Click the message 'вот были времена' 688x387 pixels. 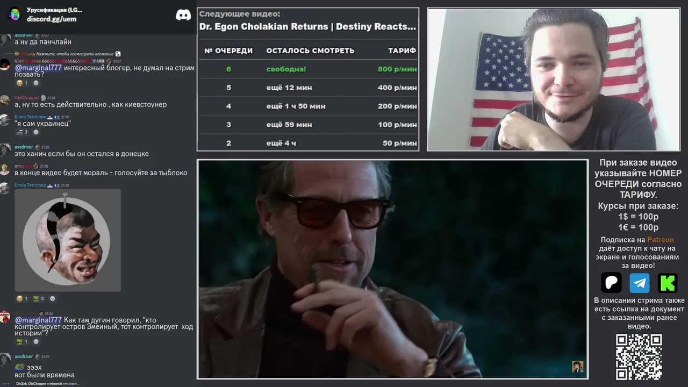point(45,375)
